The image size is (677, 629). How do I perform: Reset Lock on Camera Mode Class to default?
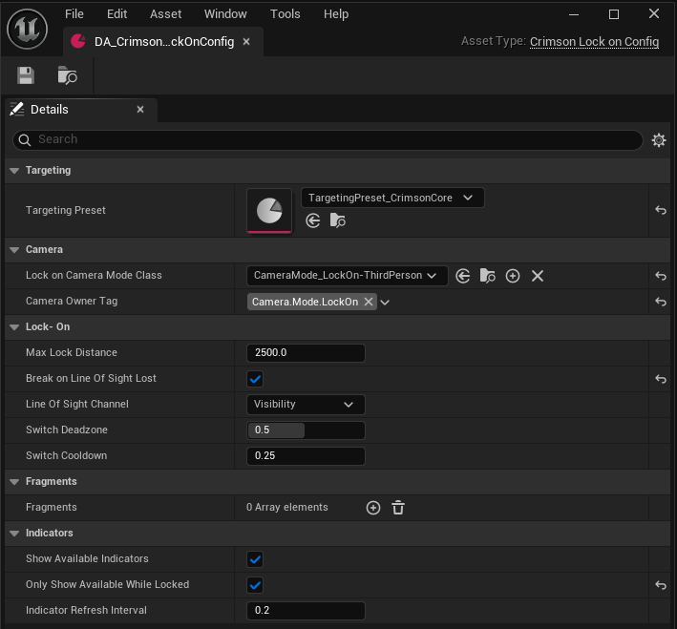click(661, 276)
